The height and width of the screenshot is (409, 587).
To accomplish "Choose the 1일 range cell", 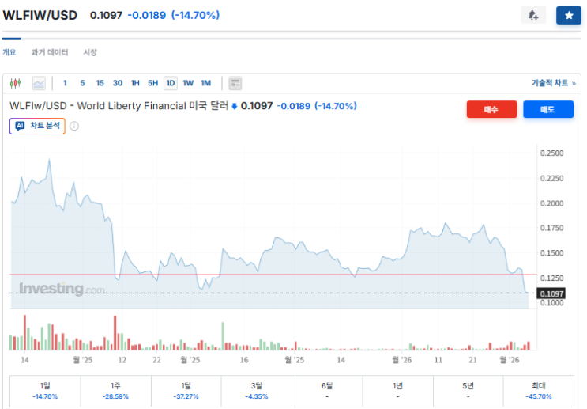I will point(45,391).
